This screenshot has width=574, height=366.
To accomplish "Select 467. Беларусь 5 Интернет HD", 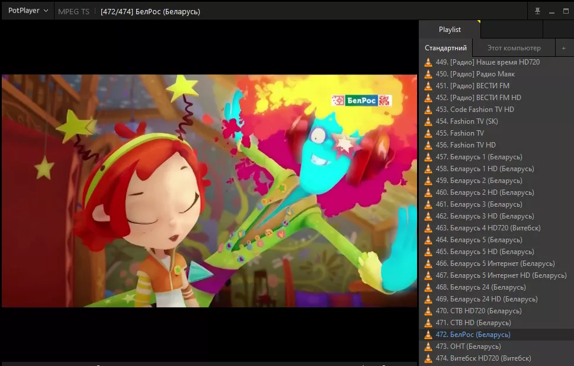I will 496,275.
